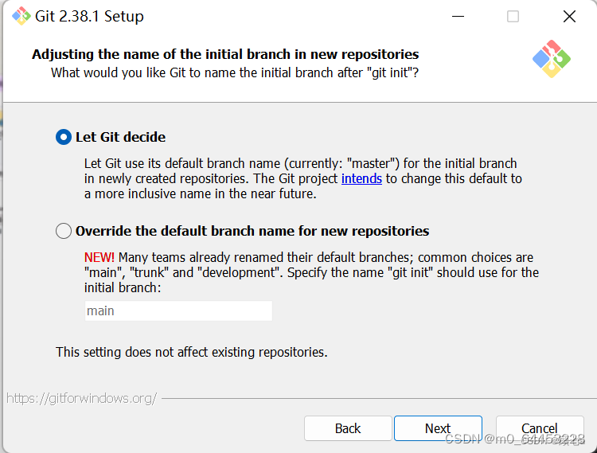
Task: Close the Git Setup window
Action: click(569, 17)
